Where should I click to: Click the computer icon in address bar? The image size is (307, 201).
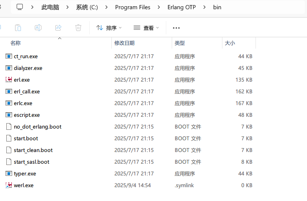point(20,7)
